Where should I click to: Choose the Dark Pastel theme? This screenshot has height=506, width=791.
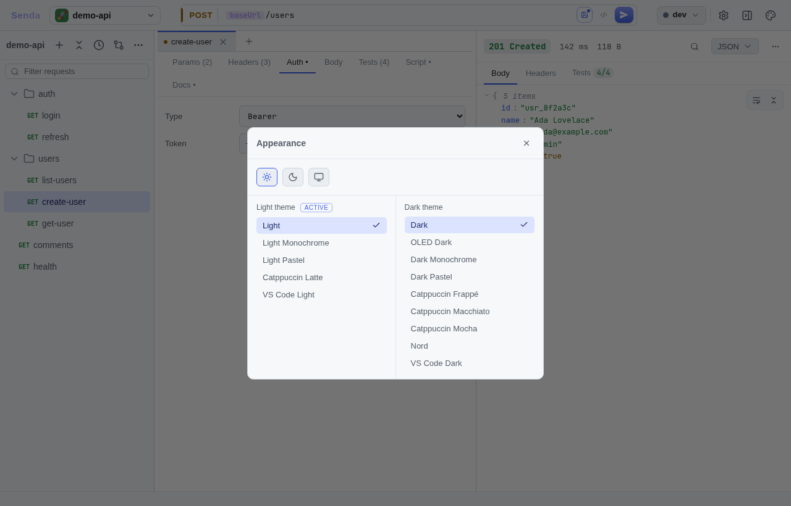click(x=470, y=277)
